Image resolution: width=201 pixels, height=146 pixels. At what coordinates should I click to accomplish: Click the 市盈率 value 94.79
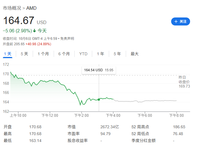tap(105, 134)
